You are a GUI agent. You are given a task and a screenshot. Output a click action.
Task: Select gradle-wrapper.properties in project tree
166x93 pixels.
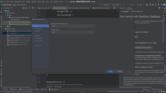(16, 36)
